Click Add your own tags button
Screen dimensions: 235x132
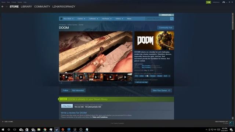point(141,82)
